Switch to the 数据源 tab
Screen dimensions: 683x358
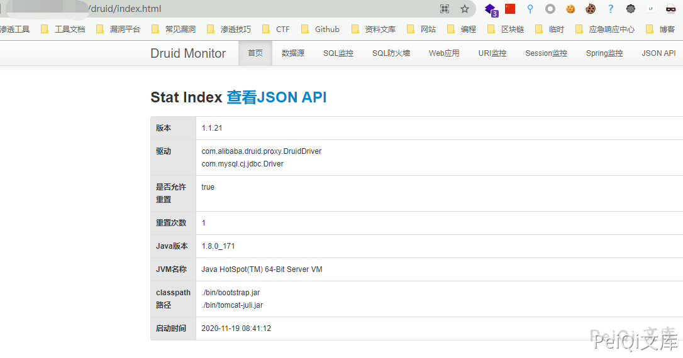click(x=293, y=53)
